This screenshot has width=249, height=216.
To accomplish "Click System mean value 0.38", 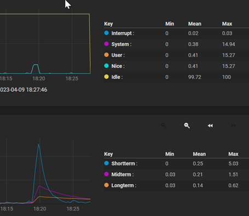I will click(193, 44).
